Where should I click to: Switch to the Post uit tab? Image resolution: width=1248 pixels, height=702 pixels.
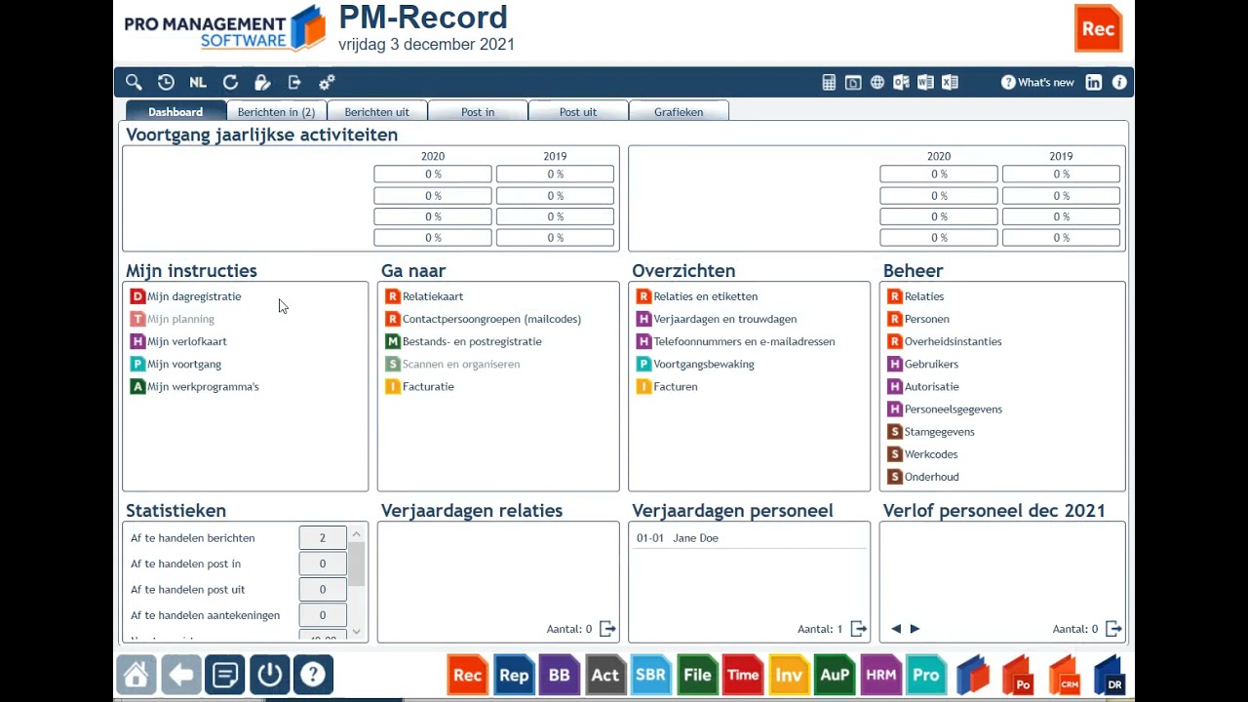(x=578, y=112)
